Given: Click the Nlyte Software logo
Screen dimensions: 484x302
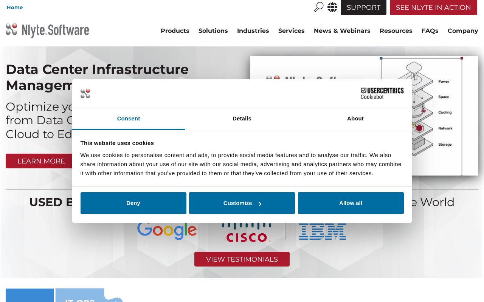Looking at the screenshot, I should (47, 30).
